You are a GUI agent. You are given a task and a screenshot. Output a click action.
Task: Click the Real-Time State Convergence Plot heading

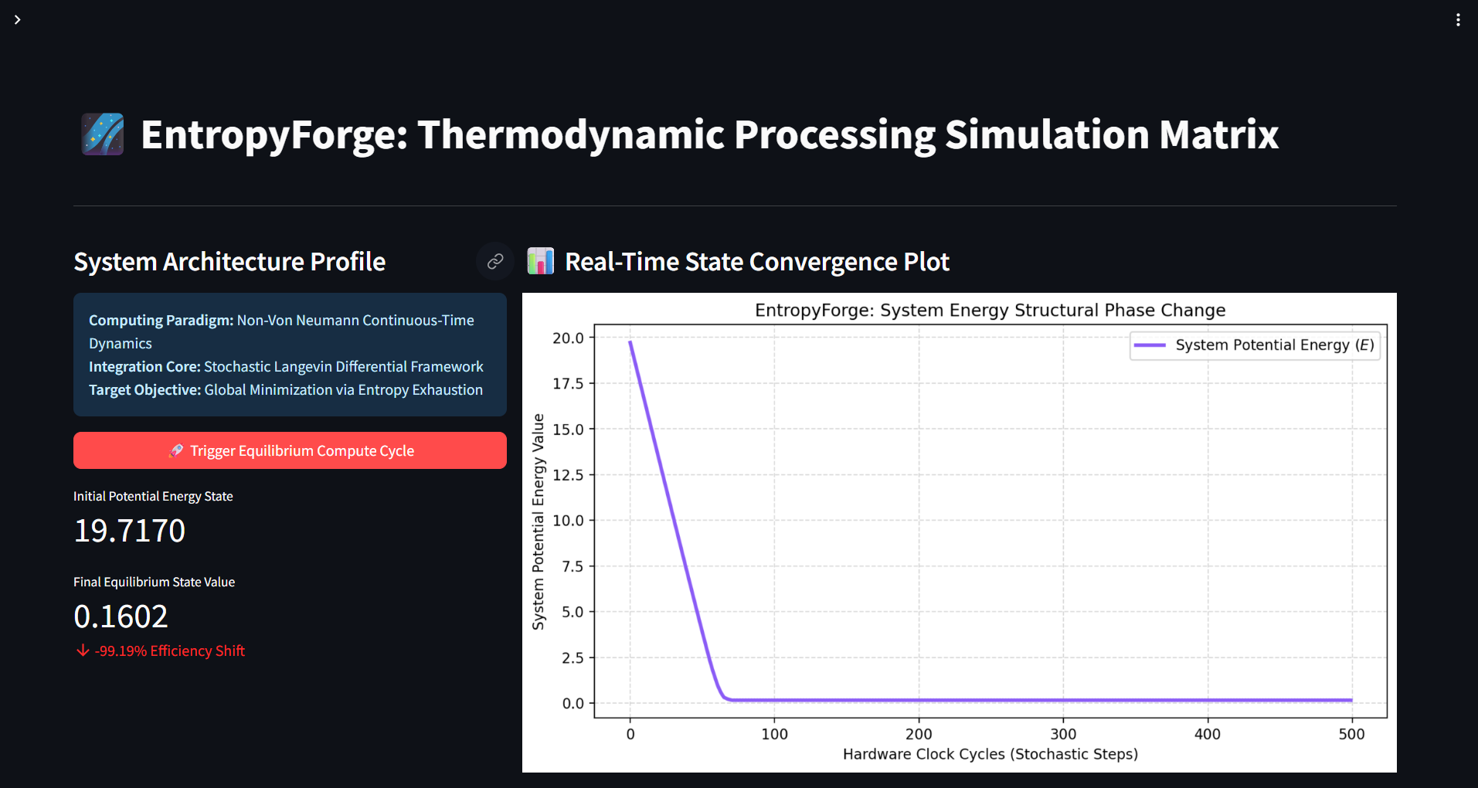(x=757, y=262)
